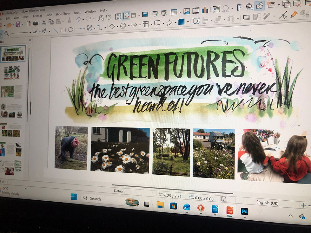Insert Chart bar-graph icon
The image size is (311, 233).
coord(205,10)
